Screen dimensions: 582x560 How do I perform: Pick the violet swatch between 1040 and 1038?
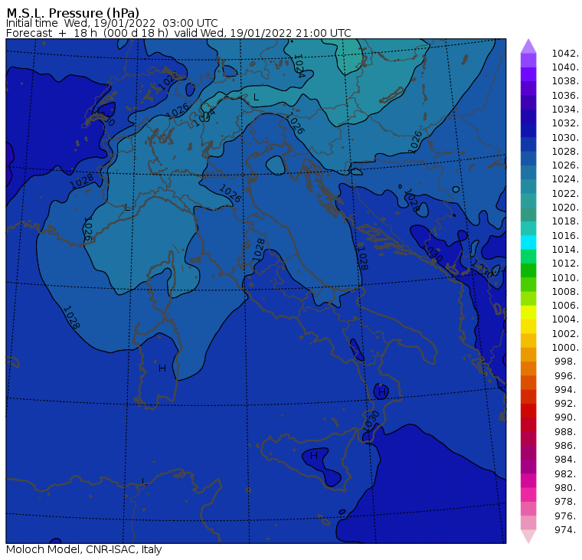(528, 74)
